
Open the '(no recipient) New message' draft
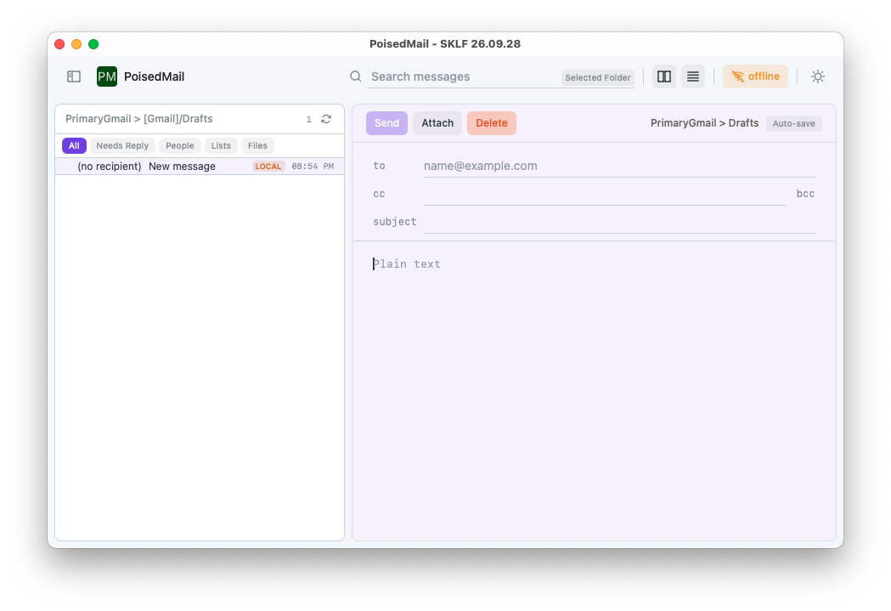[200, 167]
